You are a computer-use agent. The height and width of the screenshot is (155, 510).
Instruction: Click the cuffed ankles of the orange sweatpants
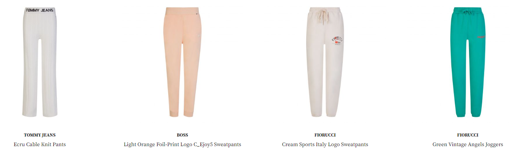[x=181, y=113]
